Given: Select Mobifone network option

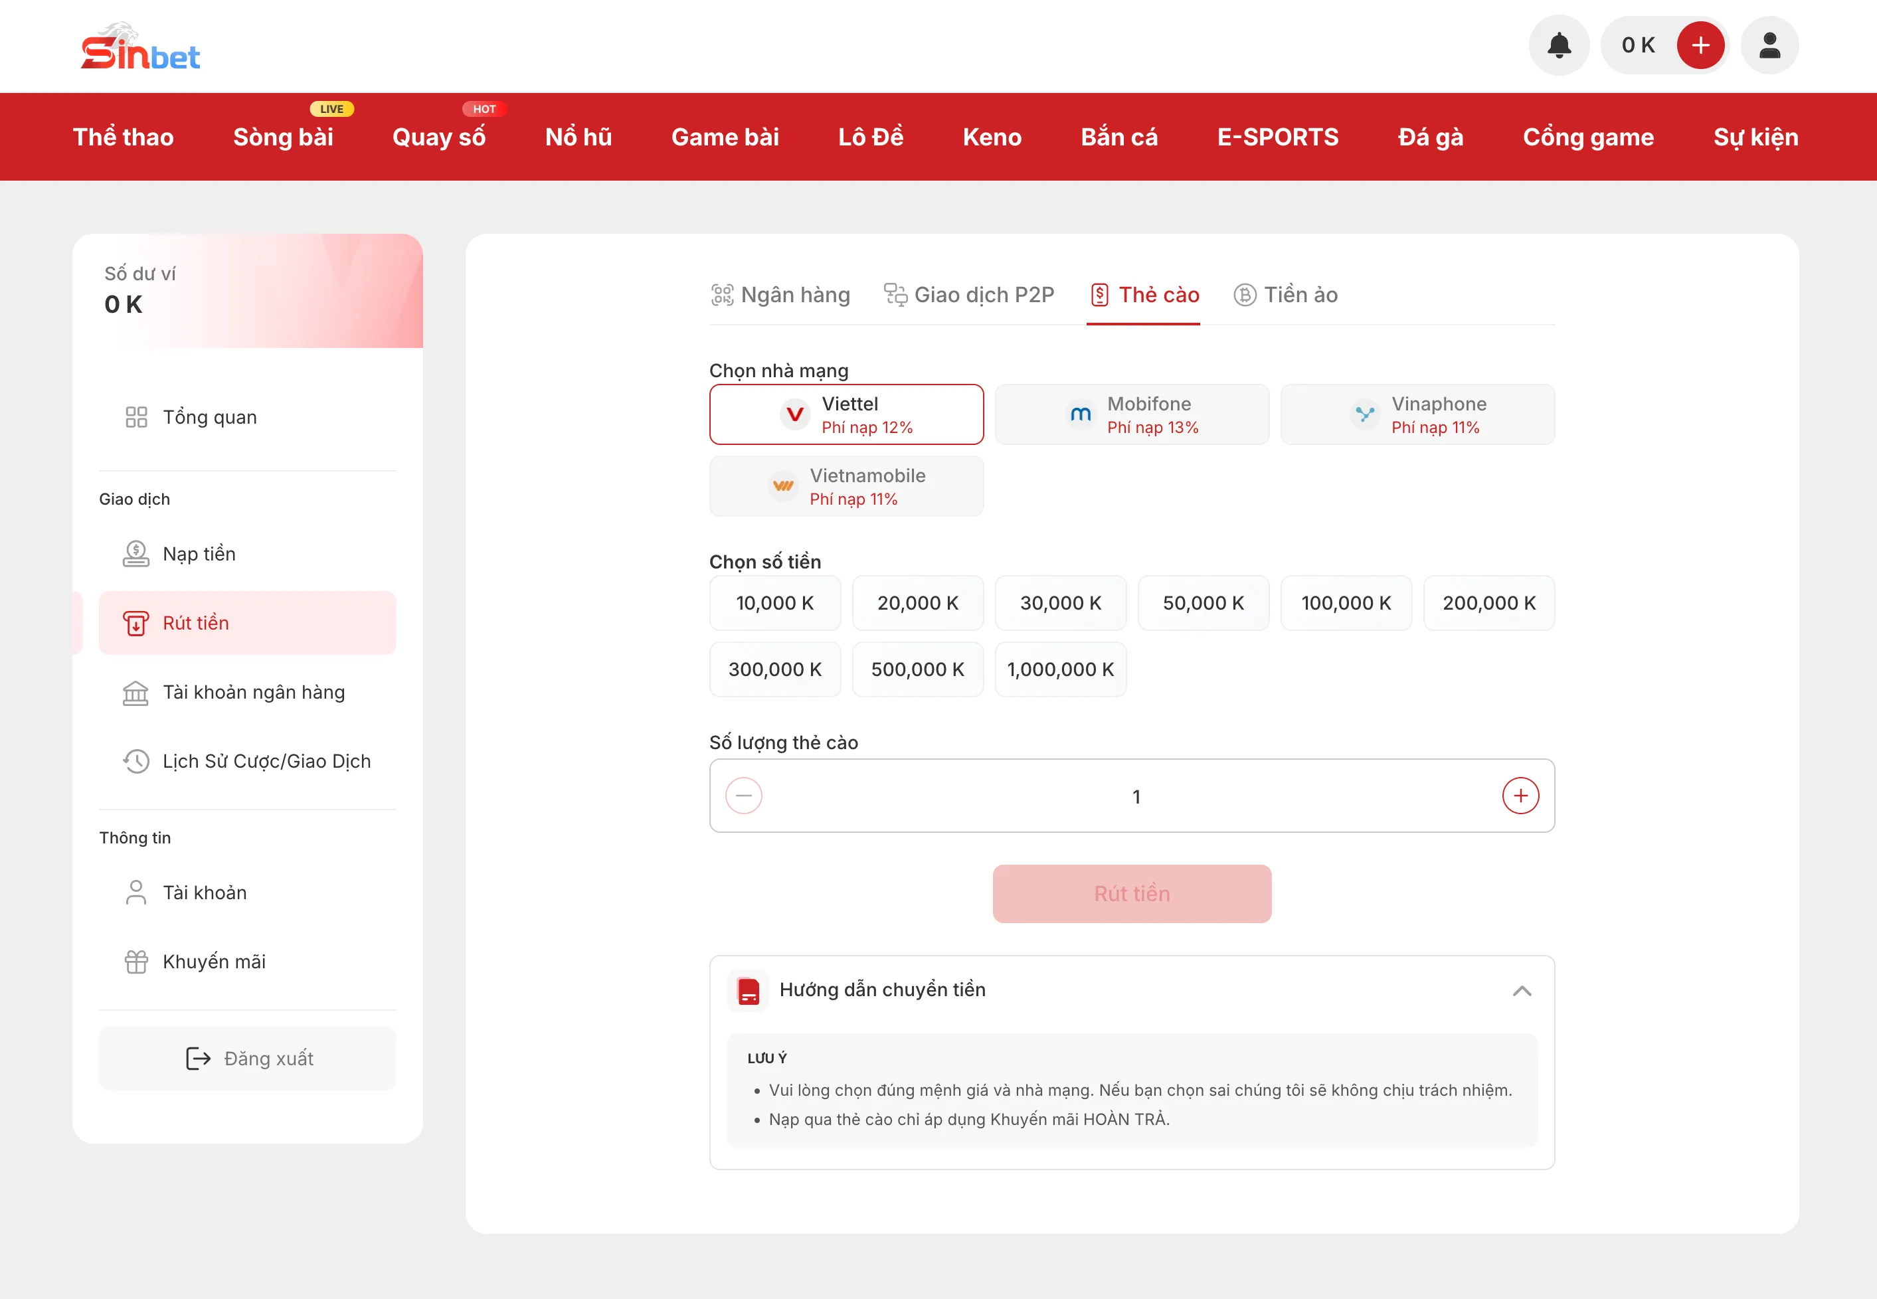Looking at the screenshot, I should point(1132,415).
